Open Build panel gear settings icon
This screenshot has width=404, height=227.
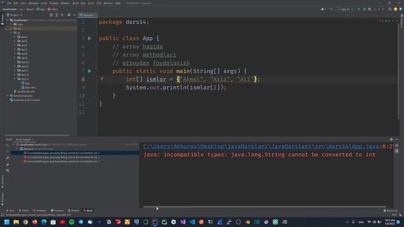click(391, 139)
